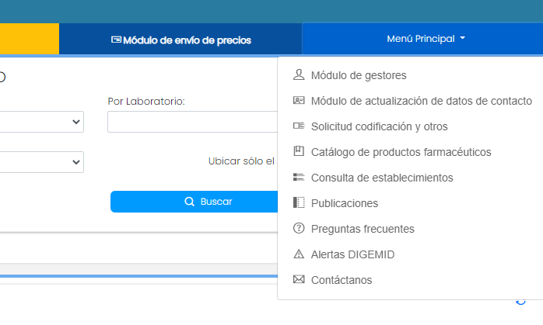Click the Buscar button
The image size is (543, 325).
(194, 202)
